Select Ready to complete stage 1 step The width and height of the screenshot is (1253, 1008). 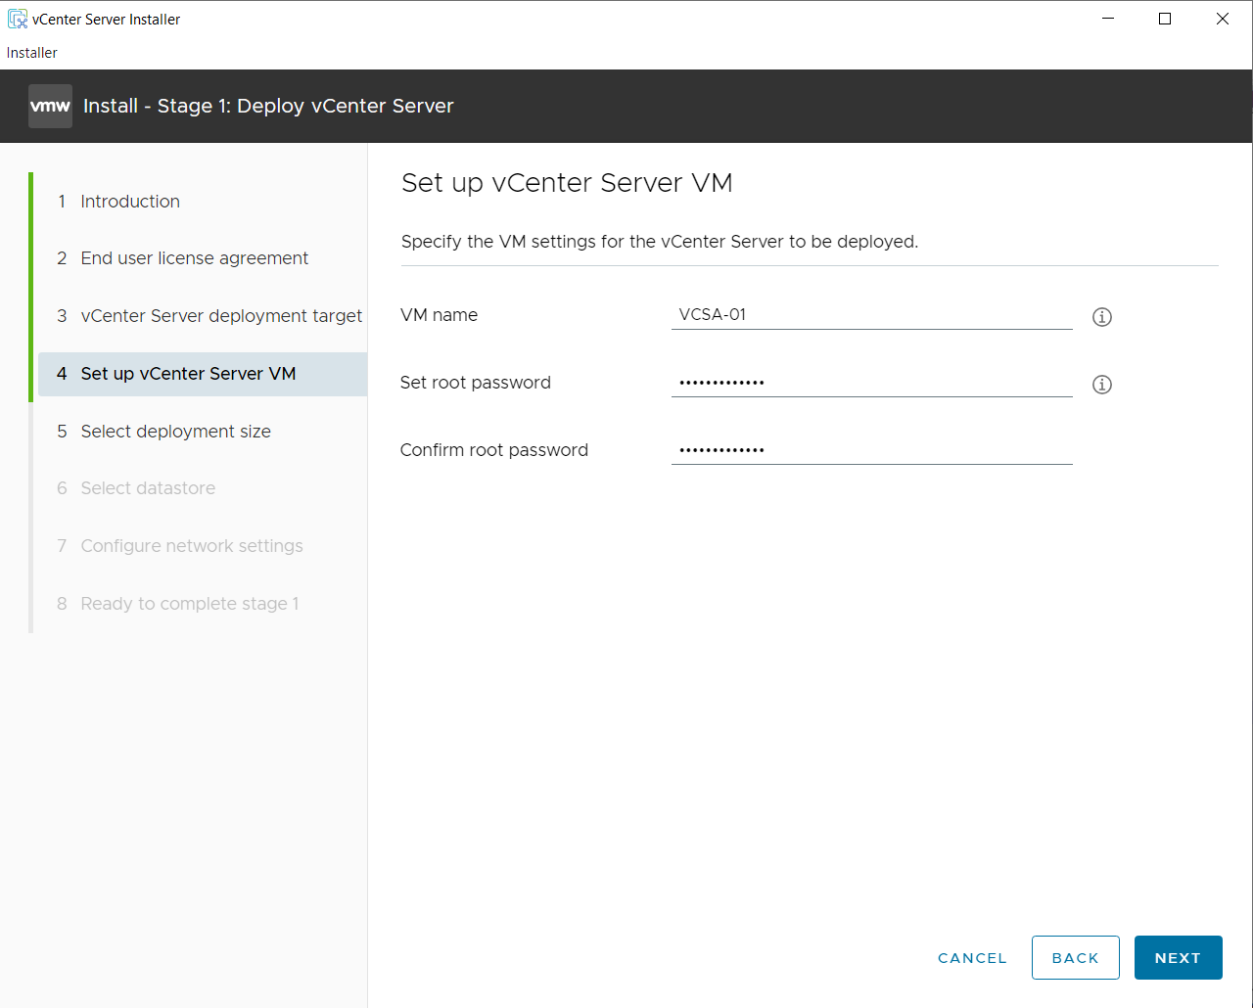[189, 603]
